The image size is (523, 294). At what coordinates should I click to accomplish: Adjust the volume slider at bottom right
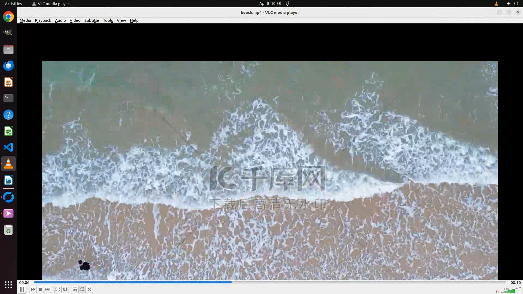tap(511, 291)
